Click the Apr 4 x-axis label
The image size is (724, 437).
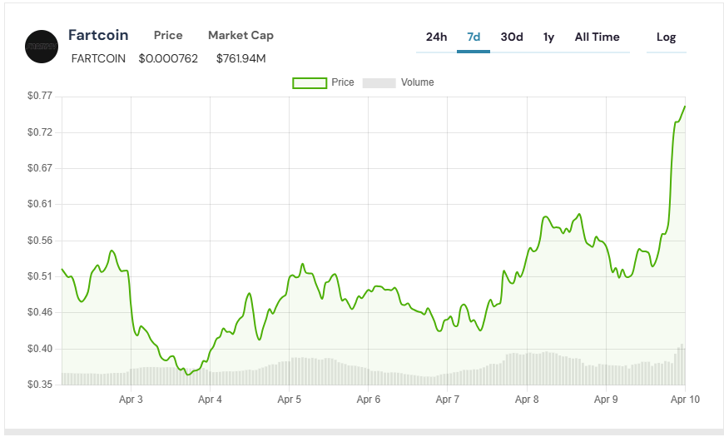click(x=210, y=399)
